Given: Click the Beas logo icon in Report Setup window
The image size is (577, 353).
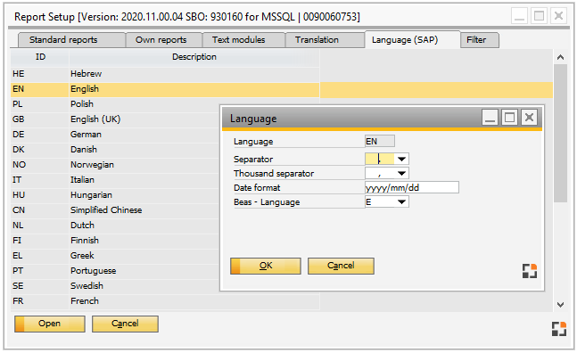Looking at the screenshot, I should 559,329.
